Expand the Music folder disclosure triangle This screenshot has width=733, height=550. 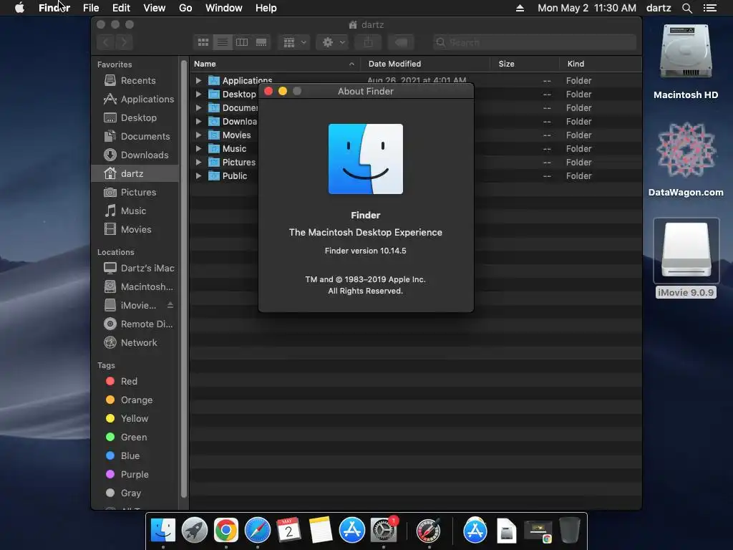[x=198, y=148]
